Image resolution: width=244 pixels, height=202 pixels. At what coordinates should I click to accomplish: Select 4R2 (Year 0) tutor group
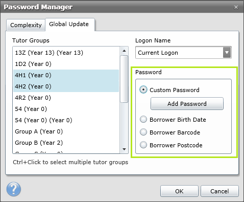pyautogui.click(x=66, y=98)
